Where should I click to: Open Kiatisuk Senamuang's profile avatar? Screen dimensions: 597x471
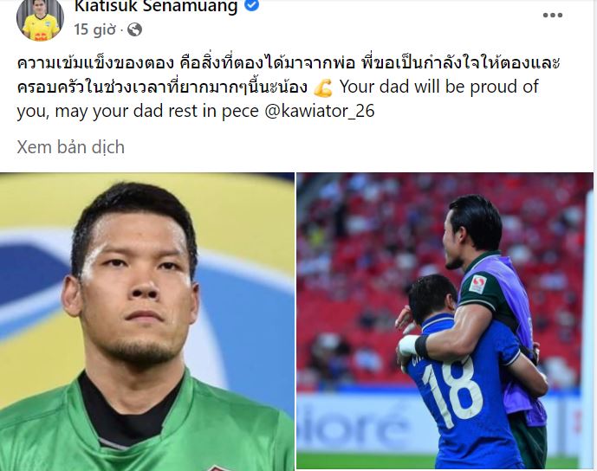pos(40,19)
